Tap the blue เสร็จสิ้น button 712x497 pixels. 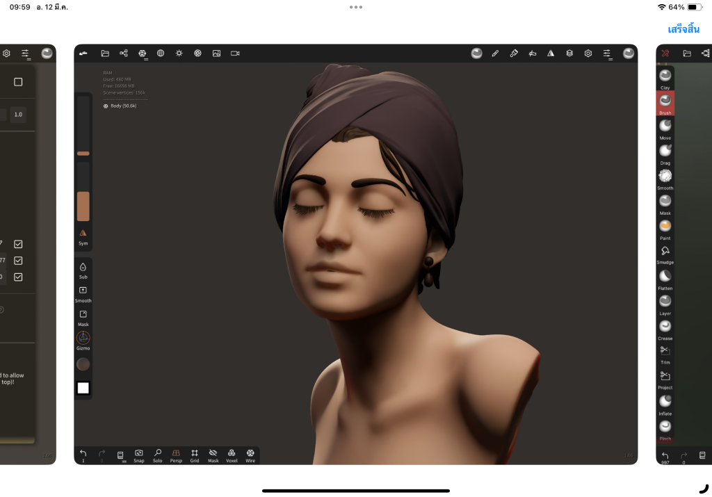[x=683, y=29]
